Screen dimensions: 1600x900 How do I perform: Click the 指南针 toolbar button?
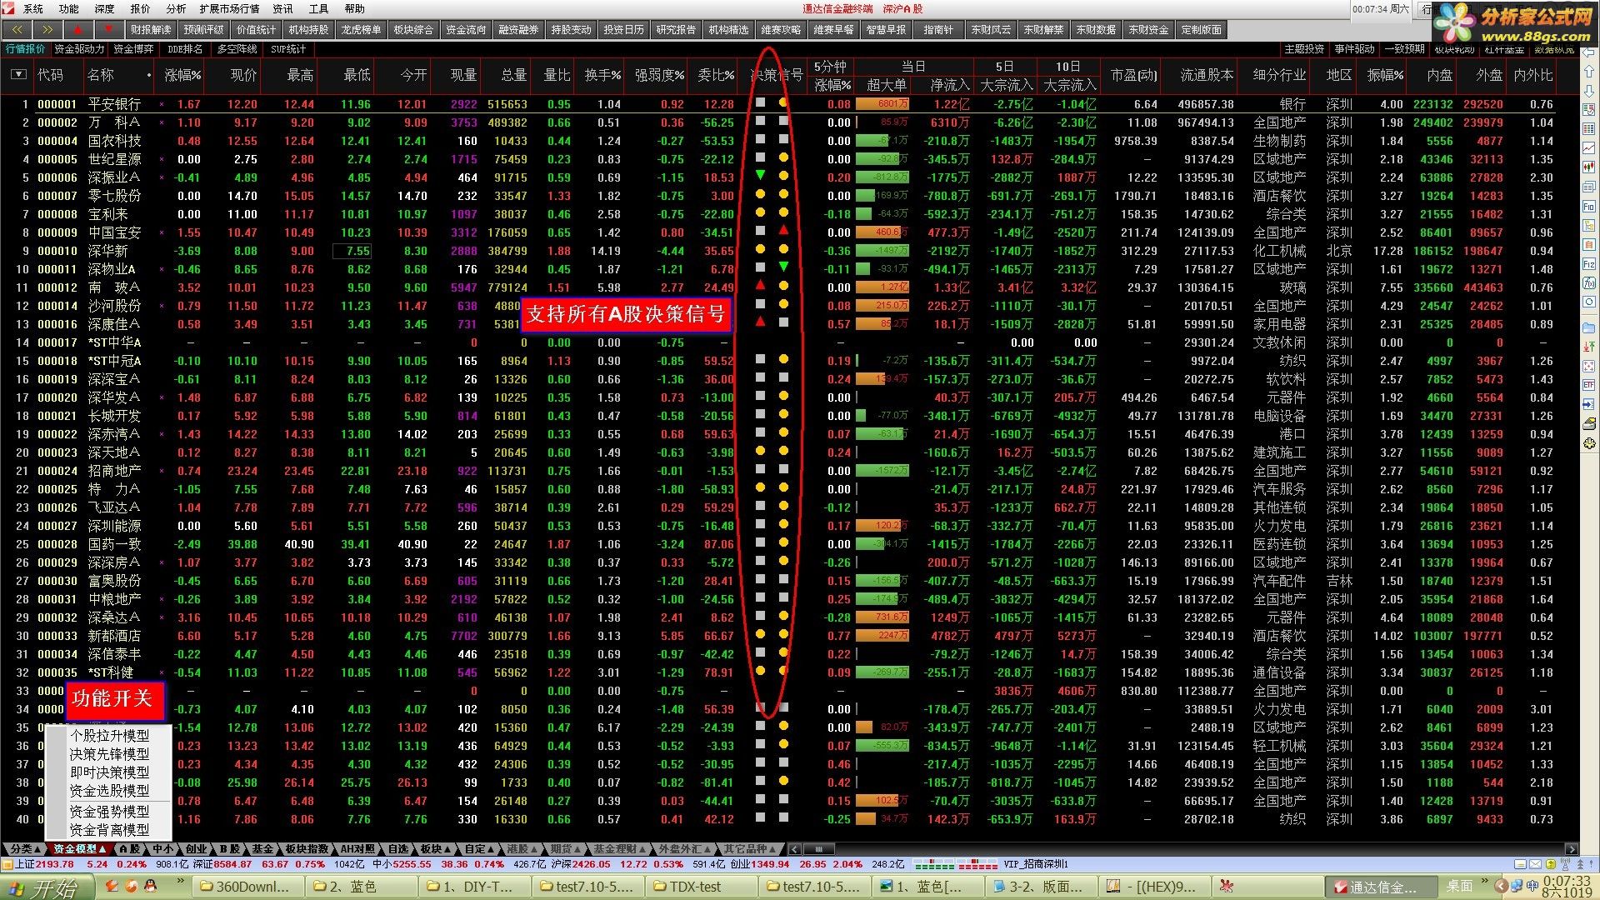pyautogui.click(x=938, y=29)
